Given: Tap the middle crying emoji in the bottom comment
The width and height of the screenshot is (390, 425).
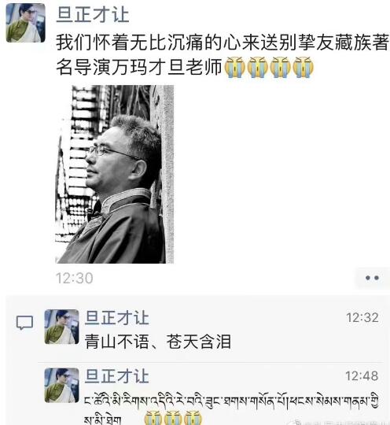Looking at the screenshot, I should [173, 418].
